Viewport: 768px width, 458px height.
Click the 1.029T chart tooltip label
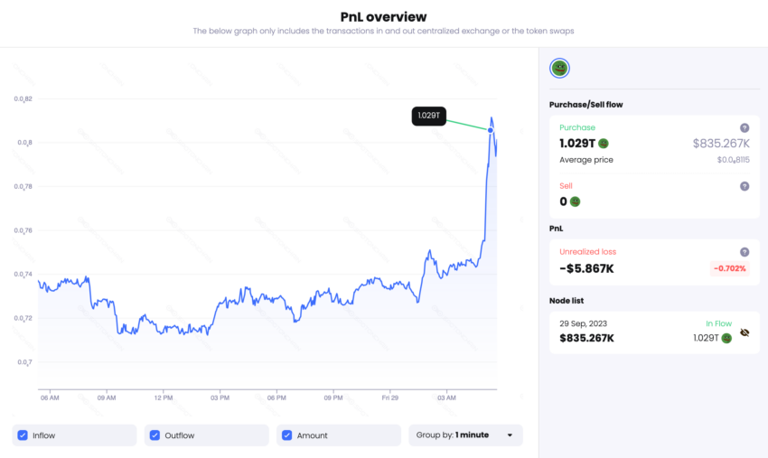(x=429, y=116)
